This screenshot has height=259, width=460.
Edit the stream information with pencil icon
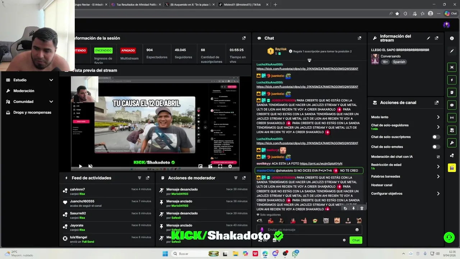pos(428,38)
